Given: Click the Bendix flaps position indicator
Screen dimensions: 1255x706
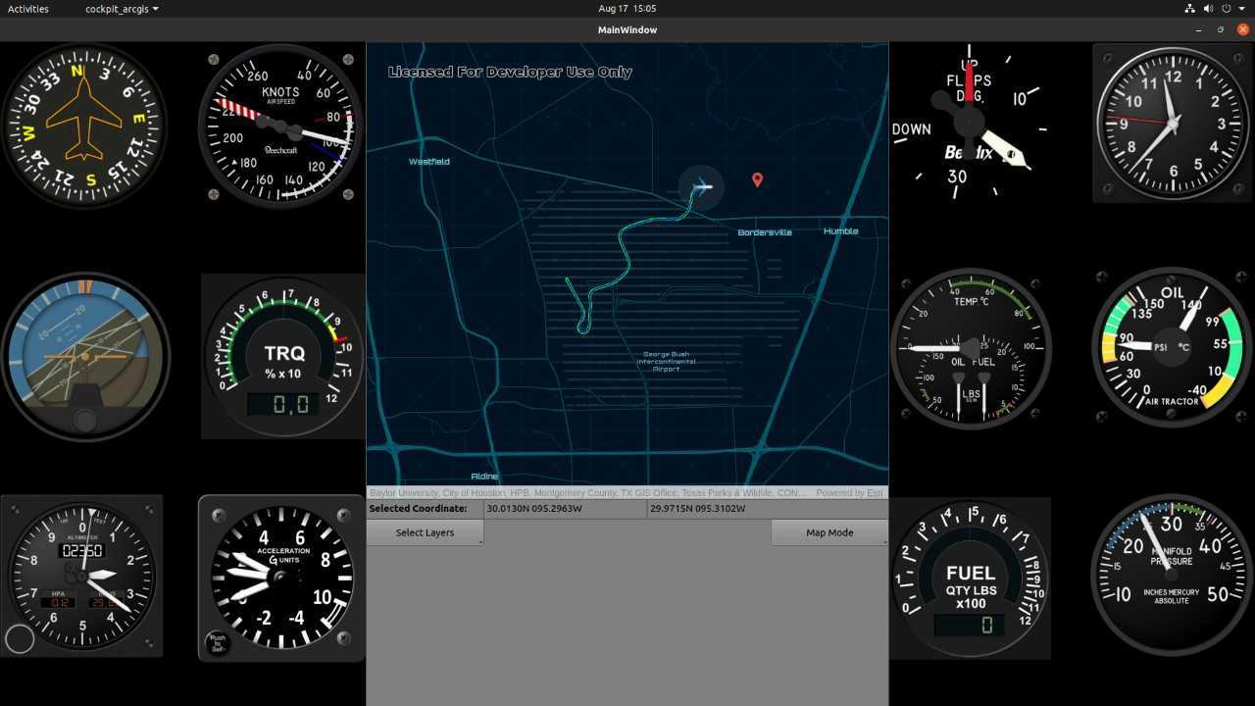Looking at the screenshot, I should tap(971, 123).
